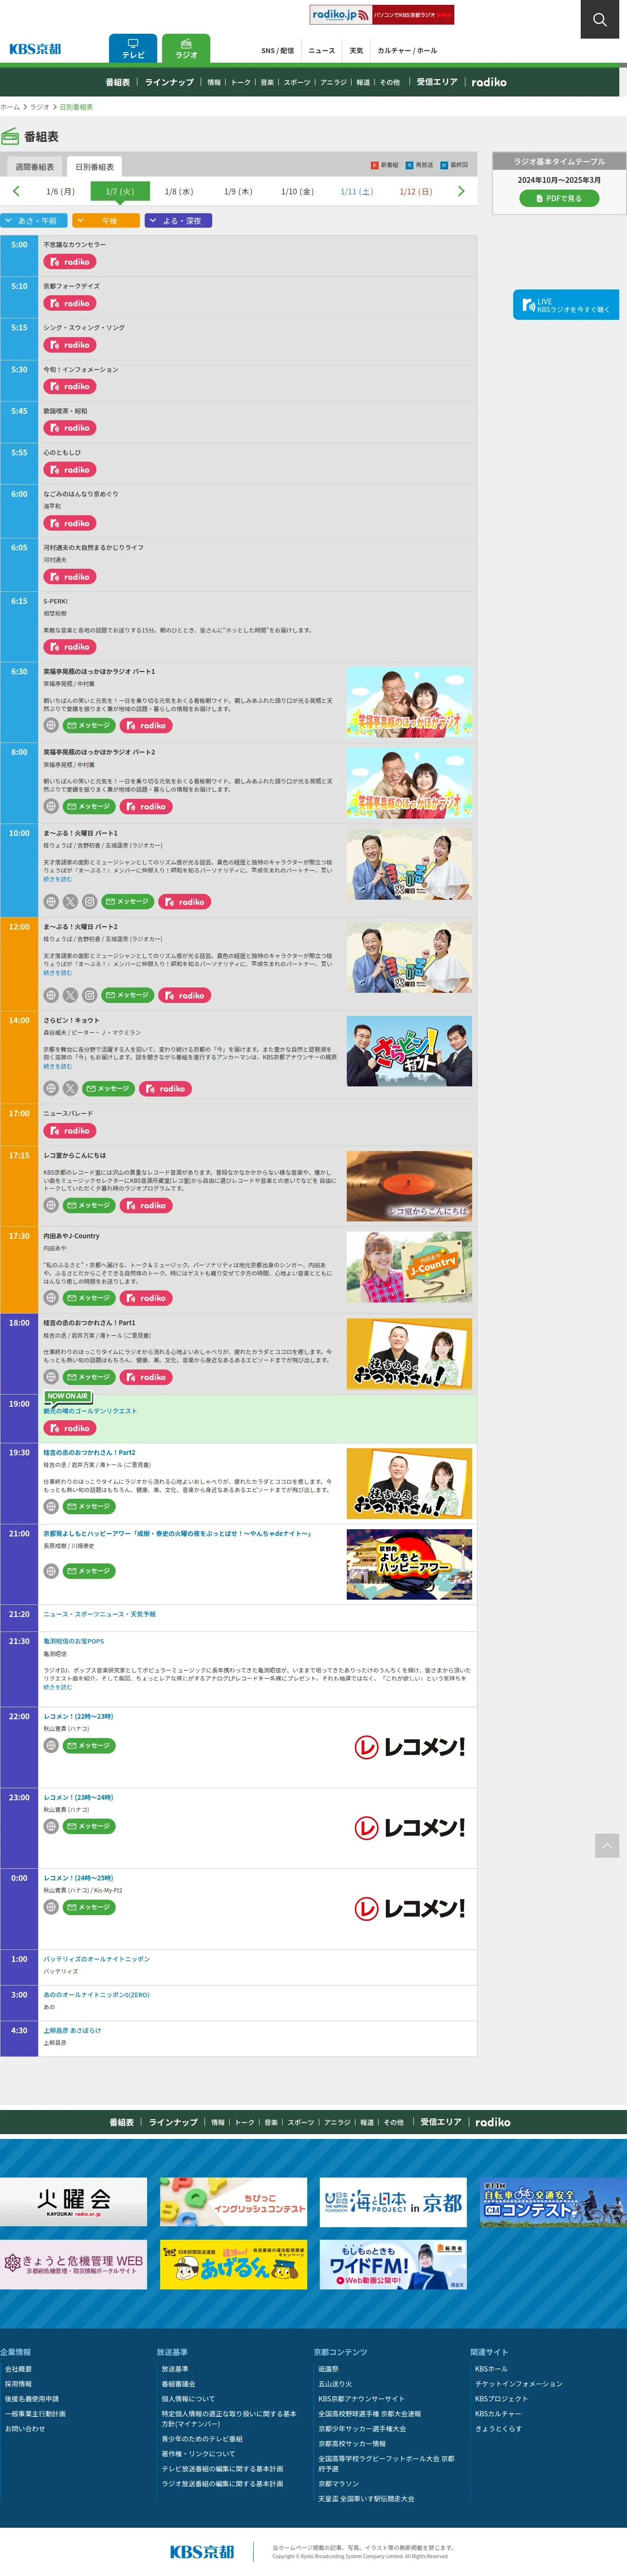Open the きょうと危機管理WEB banner
This screenshot has height=2576, width=627.
pyautogui.click(x=74, y=2264)
